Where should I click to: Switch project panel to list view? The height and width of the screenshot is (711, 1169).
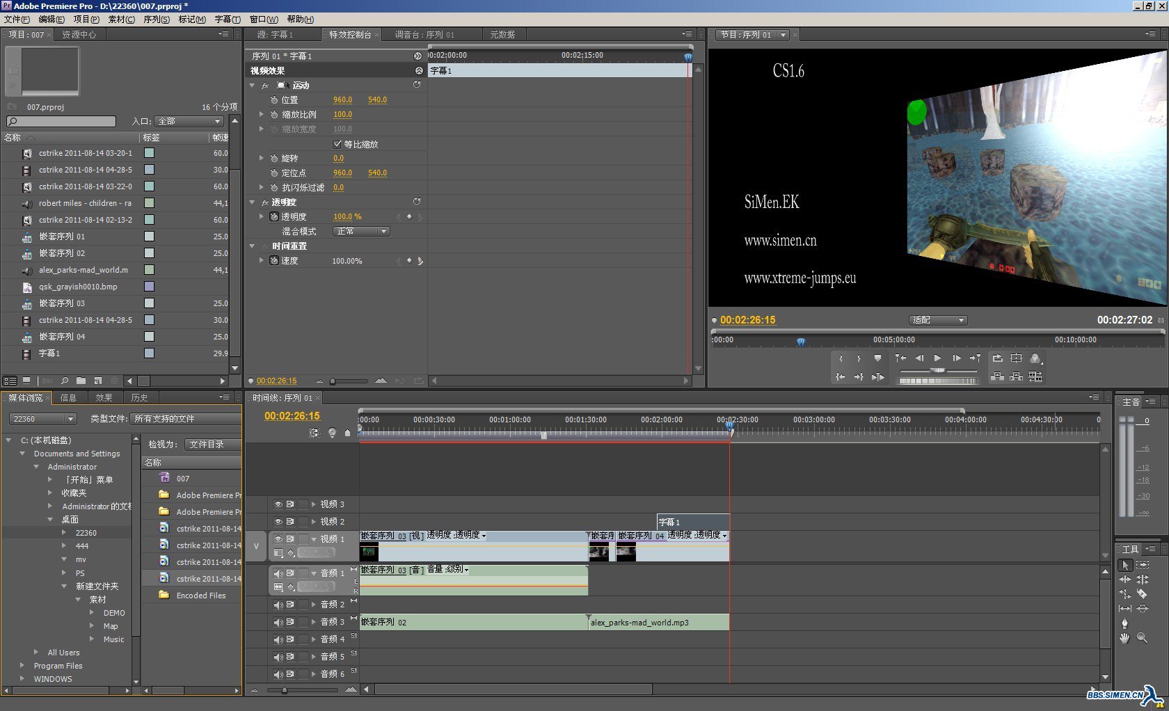[10, 381]
